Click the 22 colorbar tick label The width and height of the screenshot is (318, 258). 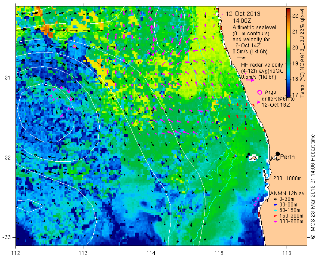click(x=295, y=16)
